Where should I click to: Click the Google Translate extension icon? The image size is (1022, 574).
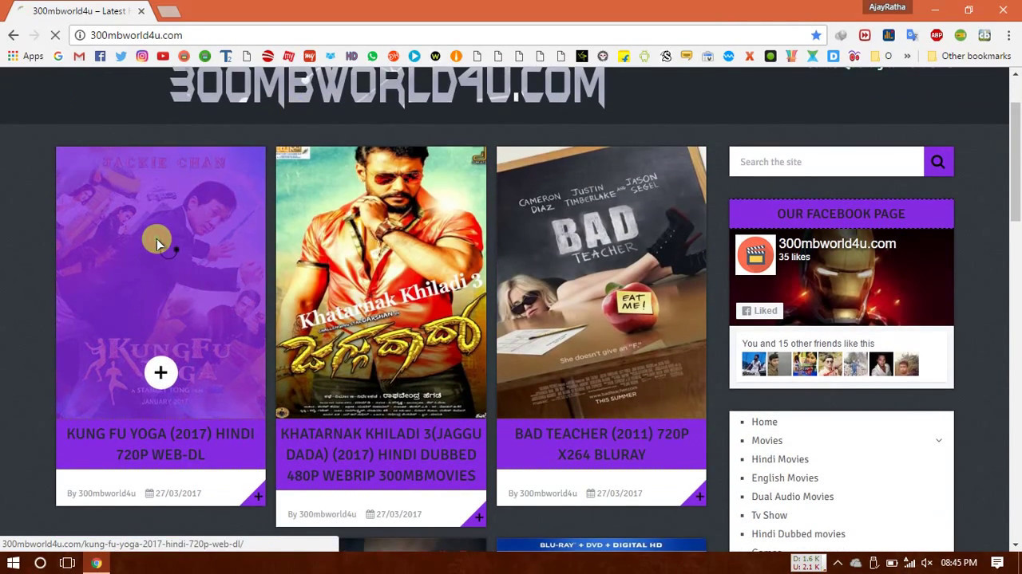pos(913,35)
